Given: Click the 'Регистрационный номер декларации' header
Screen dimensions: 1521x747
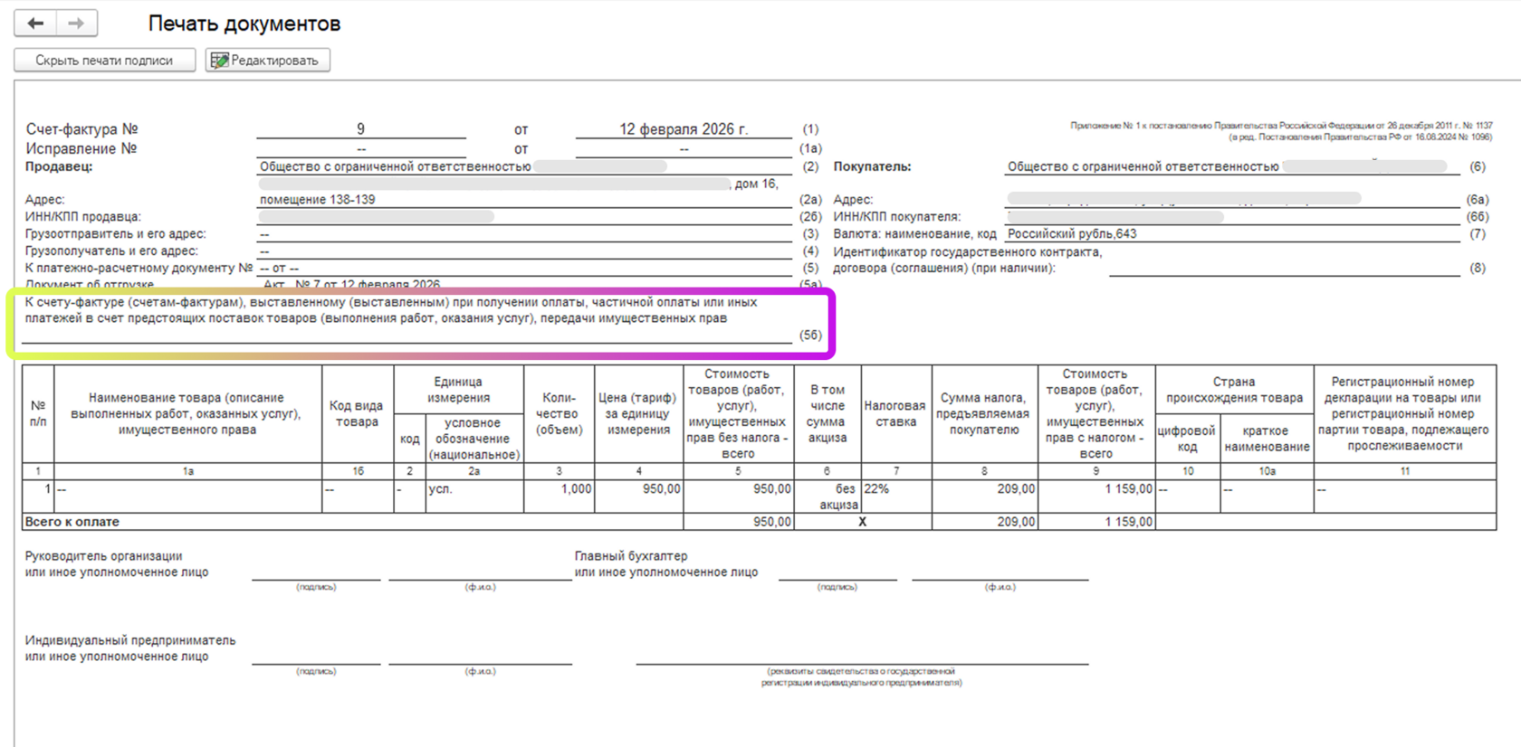Looking at the screenshot, I should [x=1403, y=414].
